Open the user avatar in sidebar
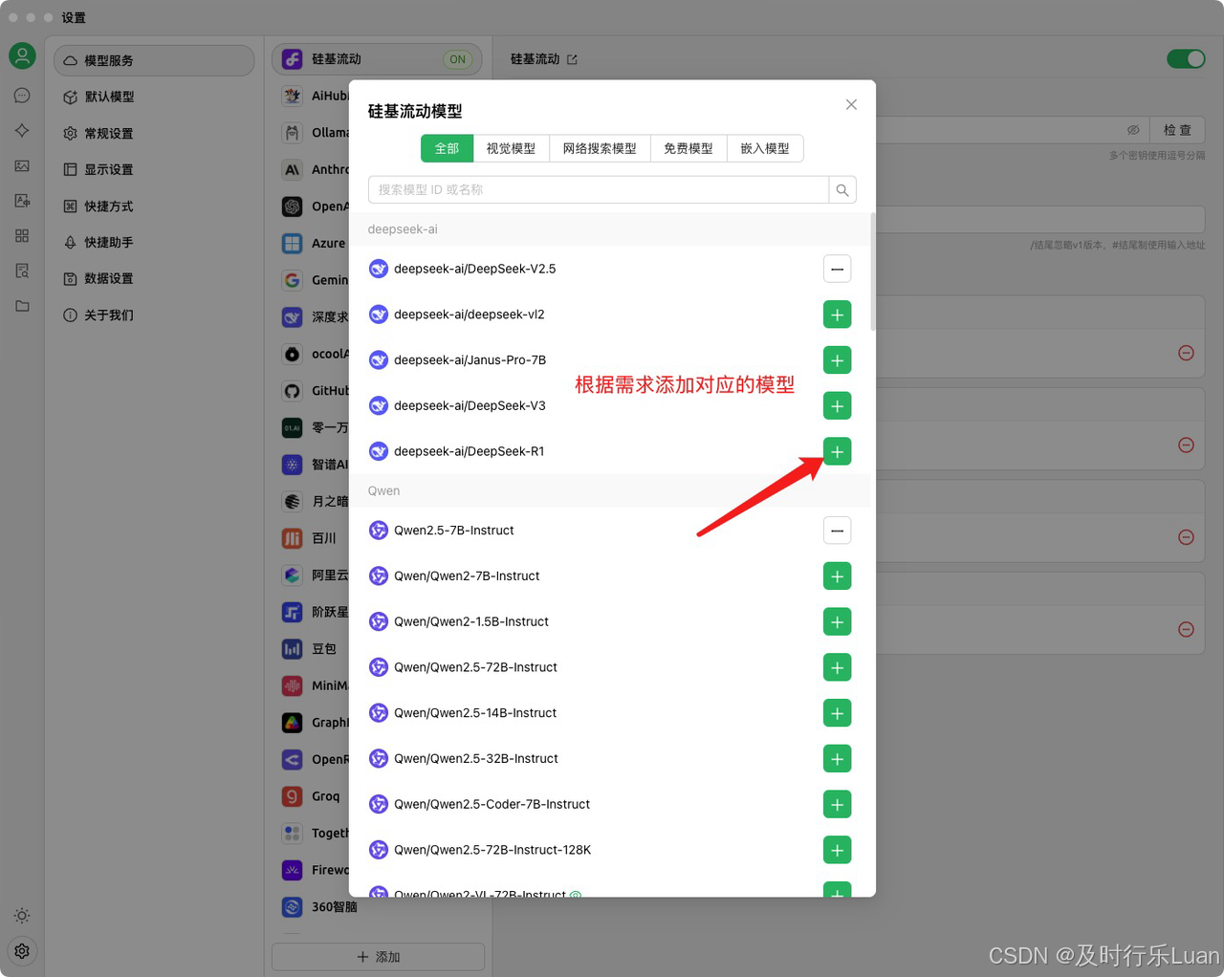Screen dimensions: 1224x977 pos(22,55)
